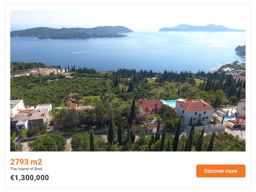This screenshot has width=256, height=192.
Task: Click the €1,300,000 price label
Action: [30, 178]
